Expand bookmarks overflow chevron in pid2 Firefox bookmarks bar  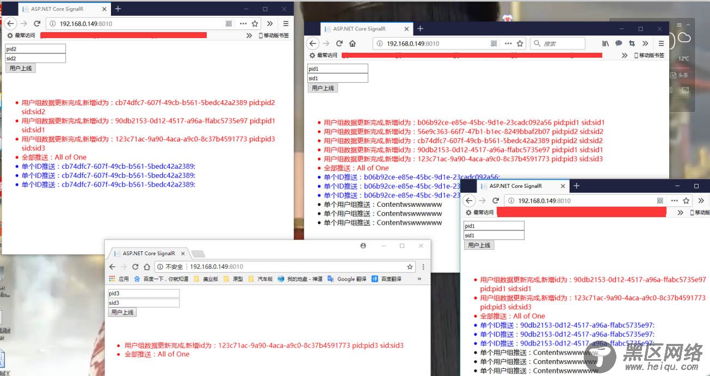(x=249, y=35)
